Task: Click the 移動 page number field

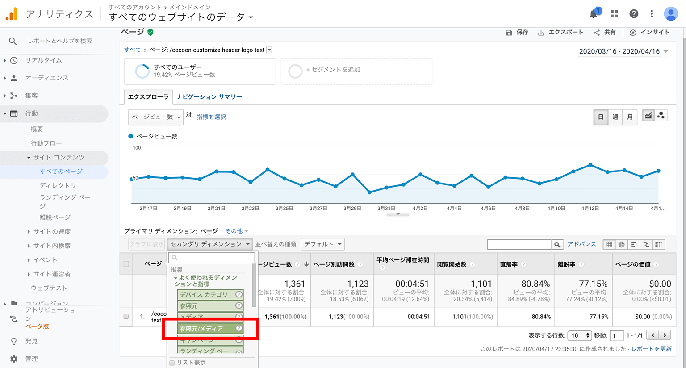Action: pyautogui.click(x=616, y=335)
